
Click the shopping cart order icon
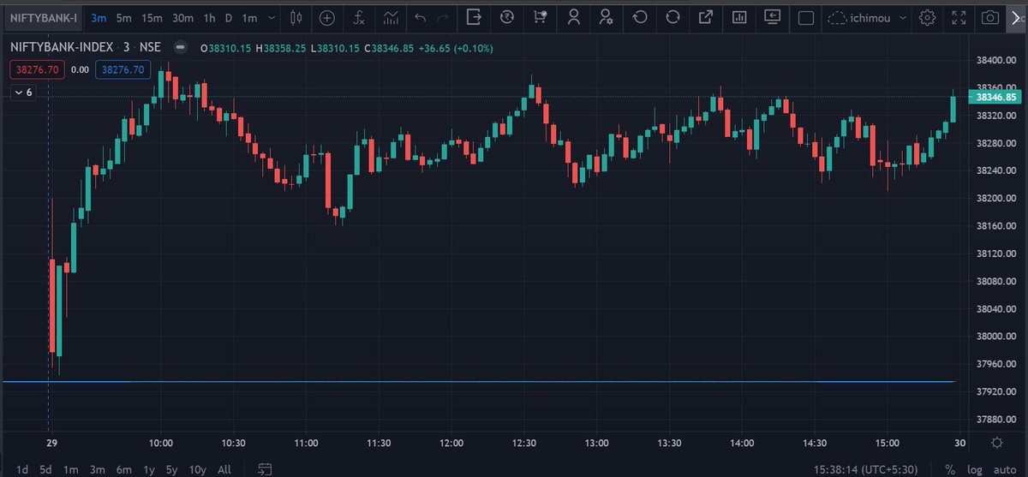click(x=540, y=17)
